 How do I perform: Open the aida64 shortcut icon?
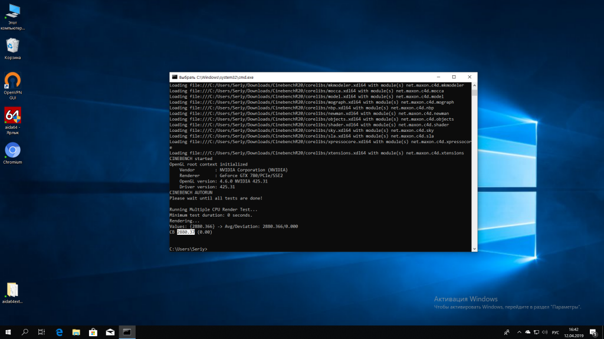[x=12, y=115]
